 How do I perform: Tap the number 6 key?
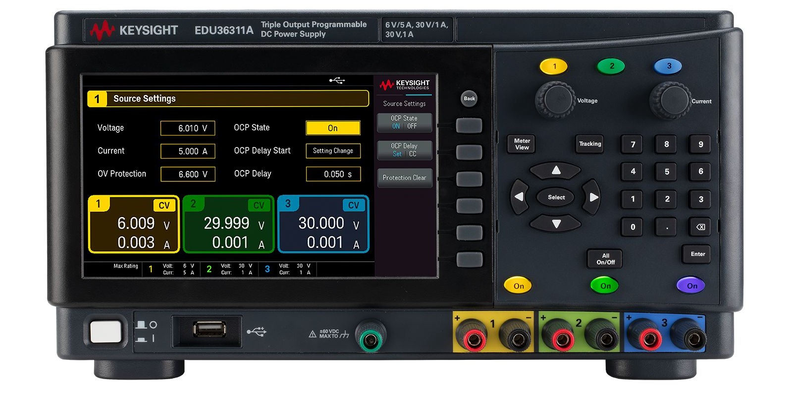(x=700, y=171)
